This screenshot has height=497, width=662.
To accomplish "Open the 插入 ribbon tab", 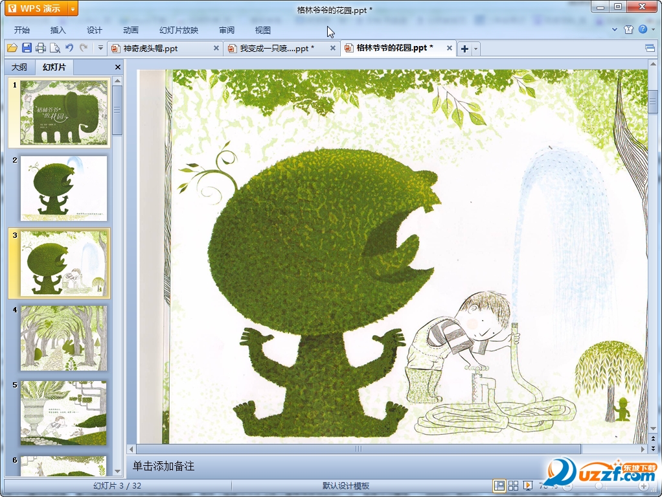I will (x=58, y=30).
